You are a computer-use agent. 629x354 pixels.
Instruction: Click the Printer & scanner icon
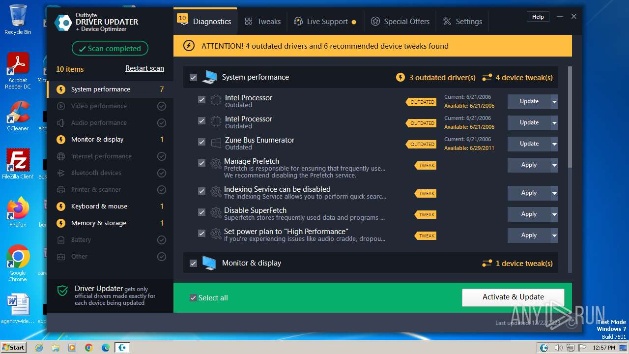tap(61, 190)
